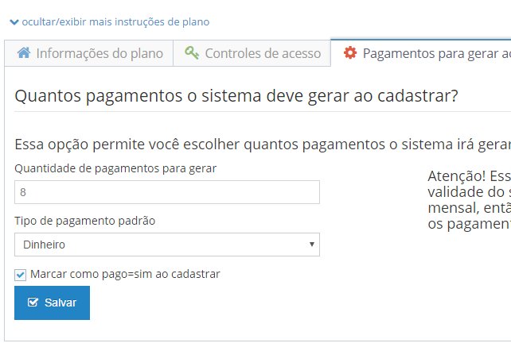Click the 'Marcar como pago=sim ao cadastrar' label

(x=125, y=274)
